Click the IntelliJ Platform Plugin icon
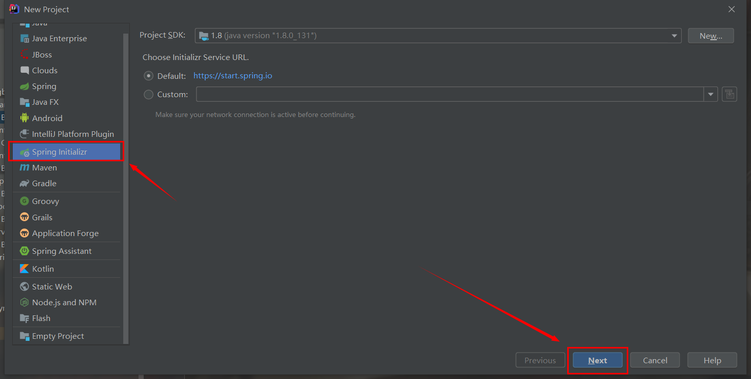The image size is (751, 379). click(24, 134)
